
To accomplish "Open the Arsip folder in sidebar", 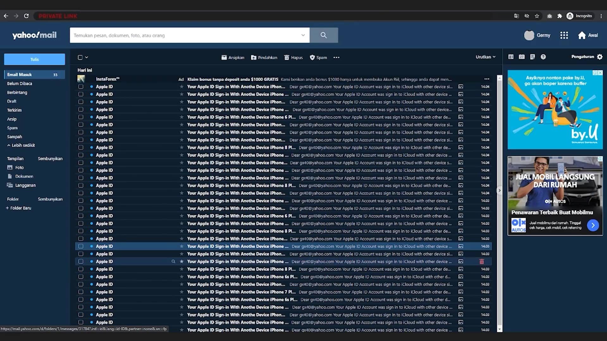I will pos(12,119).
